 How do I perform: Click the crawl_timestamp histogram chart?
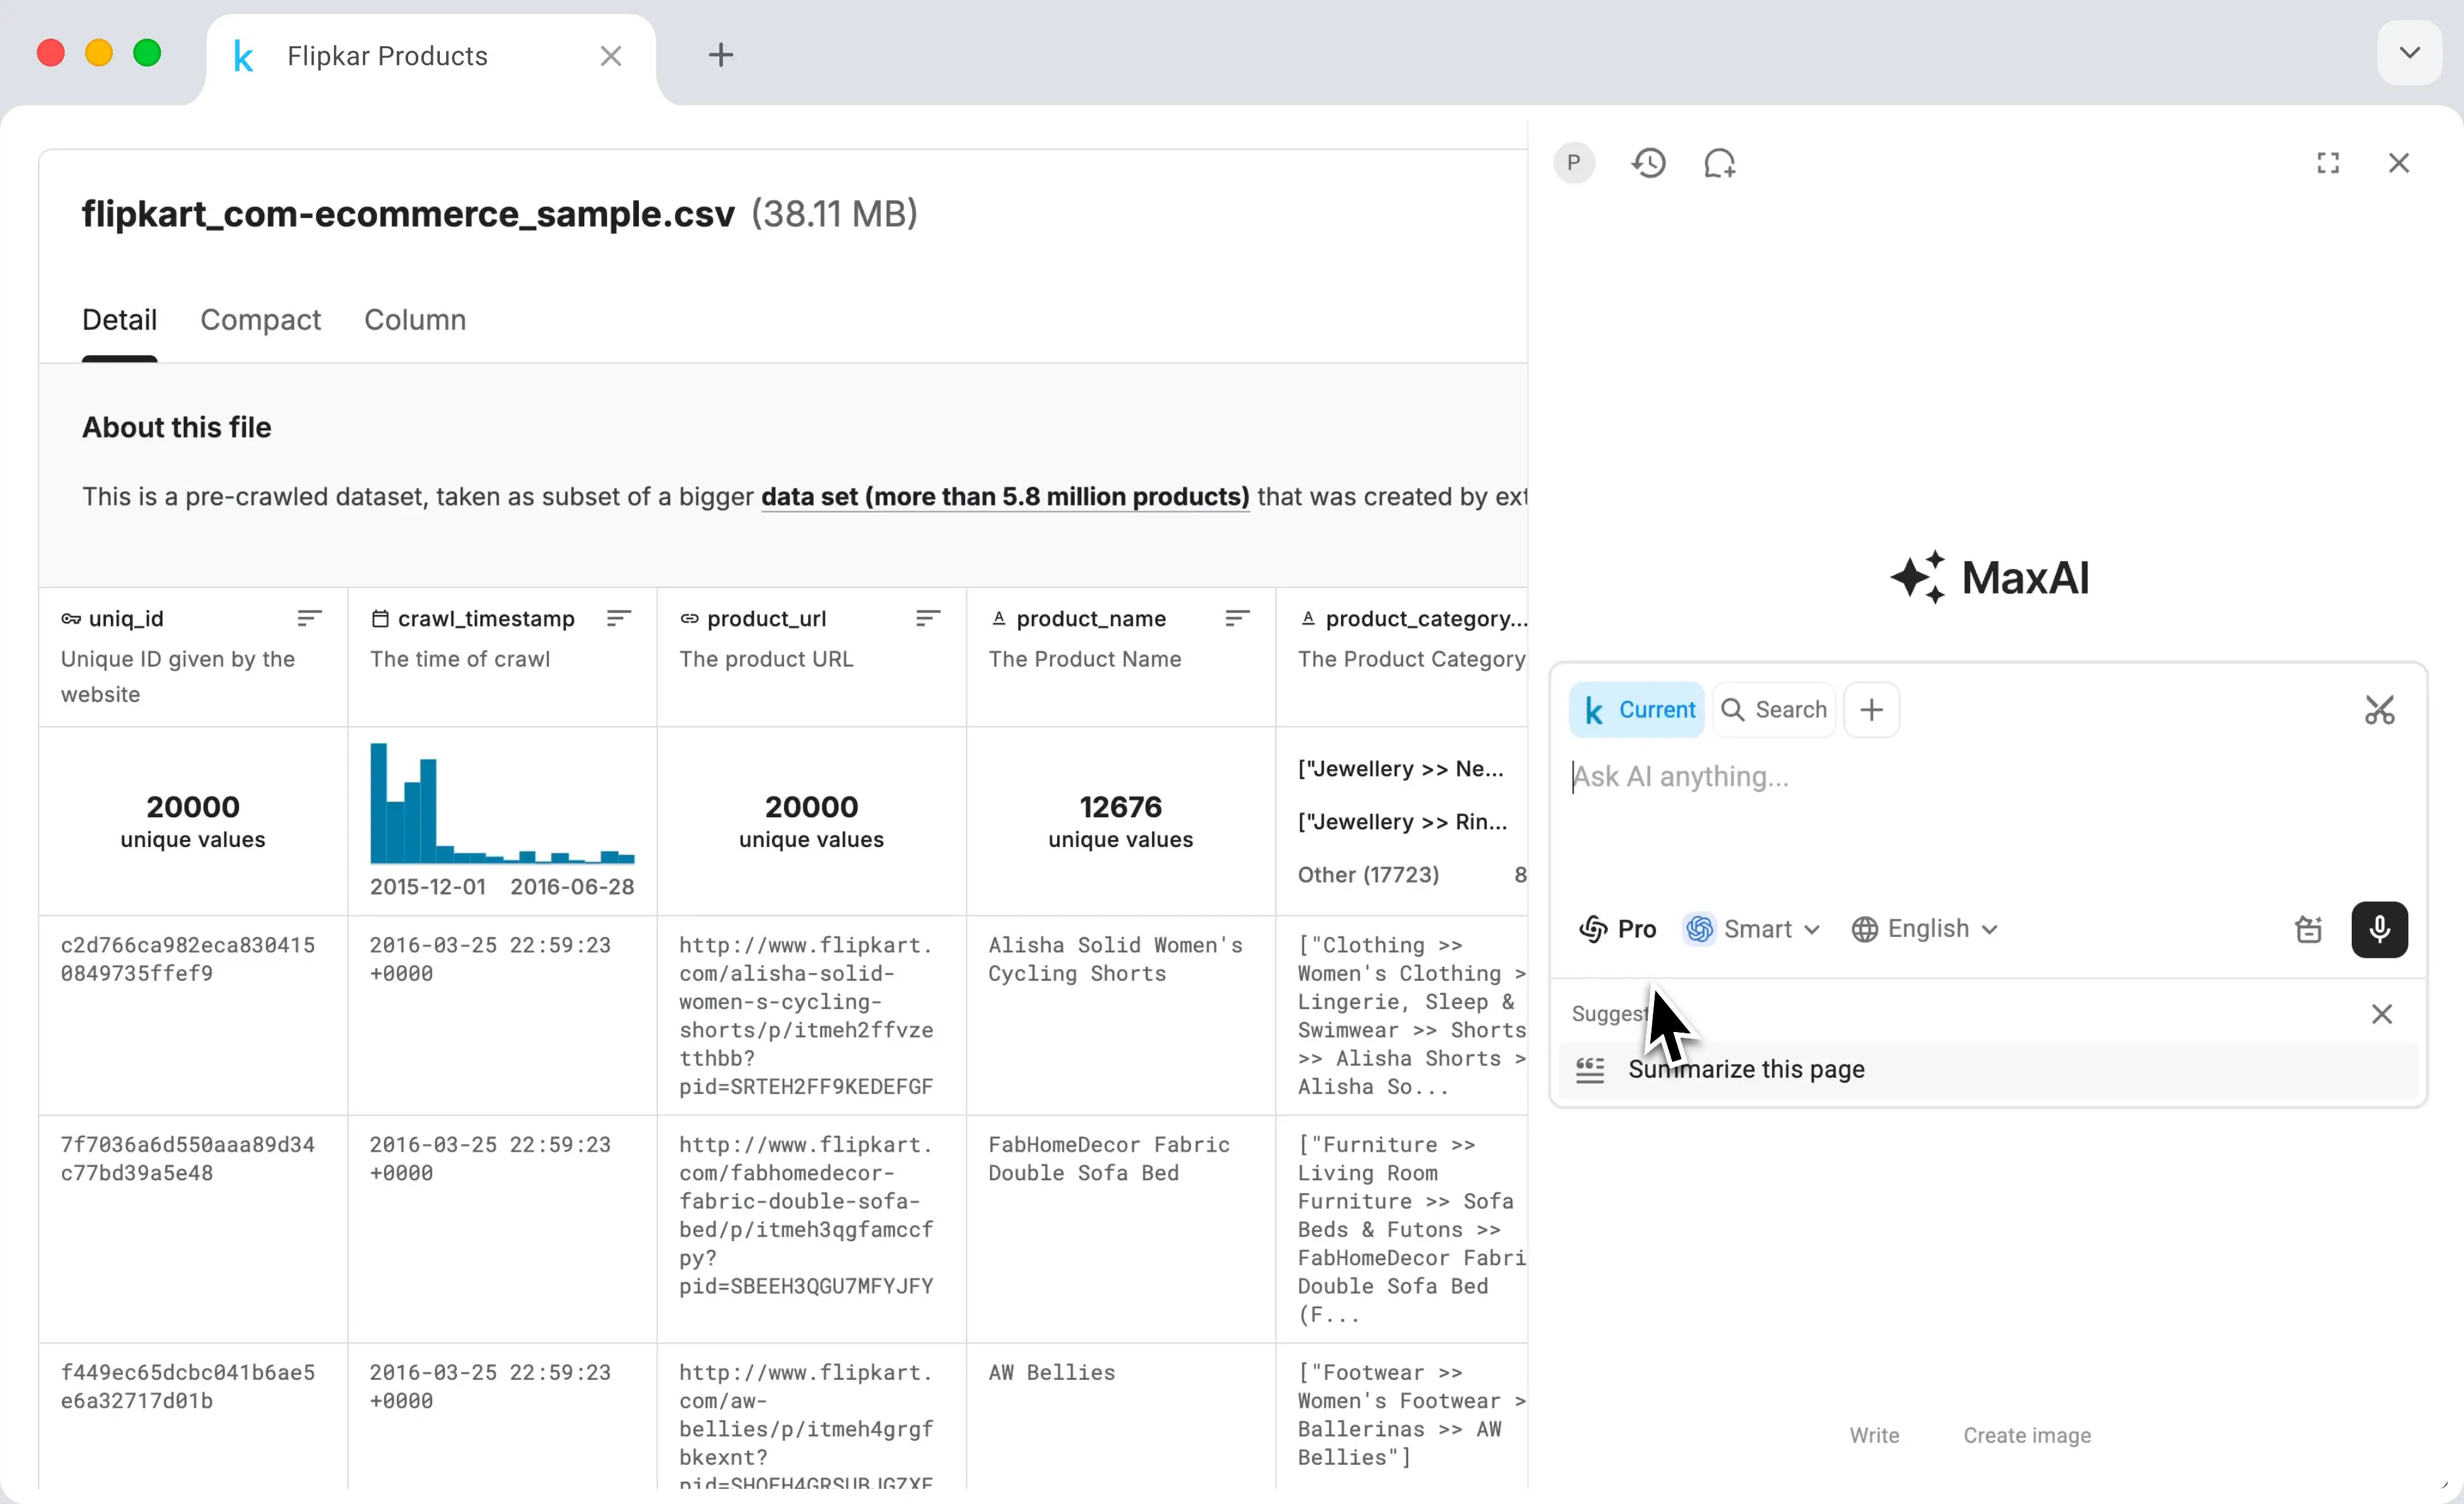point(502,803)
